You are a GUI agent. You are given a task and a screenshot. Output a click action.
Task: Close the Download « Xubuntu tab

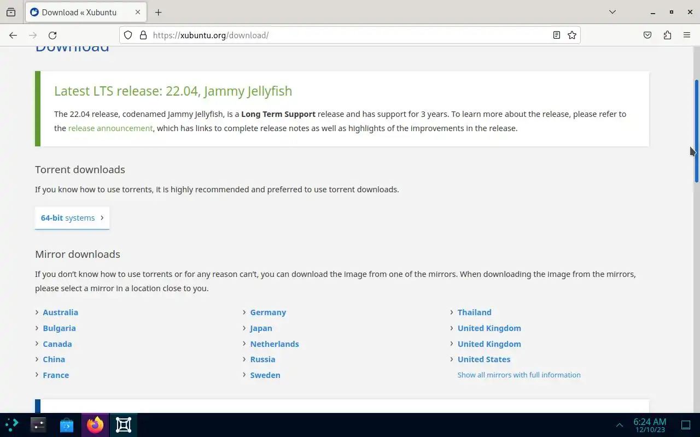138,12
